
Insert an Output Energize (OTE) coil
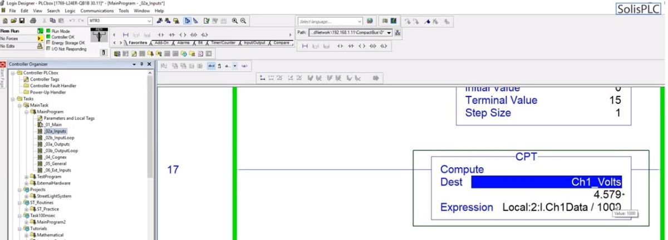point(183,34)
